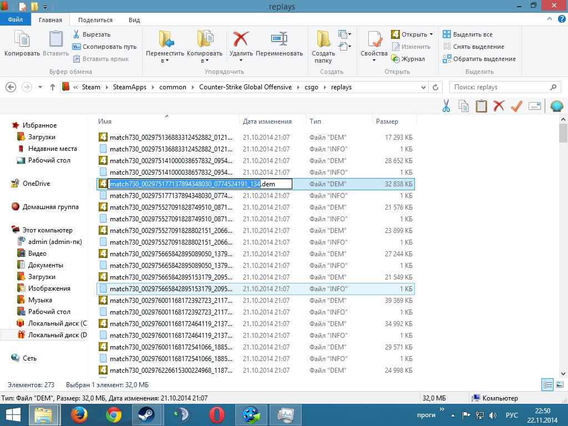Switch to the Вид tab
The image size is (568, 426).
point(134,20)
